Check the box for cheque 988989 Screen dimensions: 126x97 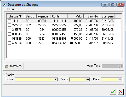(x=9, y=39)
